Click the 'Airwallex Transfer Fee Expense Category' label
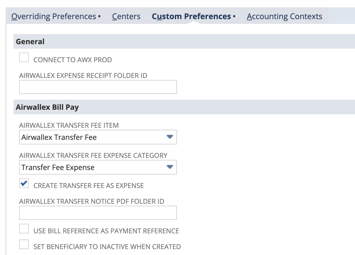The image size is (355, 255). point(93,156)
